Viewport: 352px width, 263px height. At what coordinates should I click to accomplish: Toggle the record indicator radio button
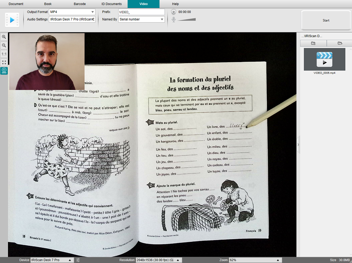pos(174,12)
